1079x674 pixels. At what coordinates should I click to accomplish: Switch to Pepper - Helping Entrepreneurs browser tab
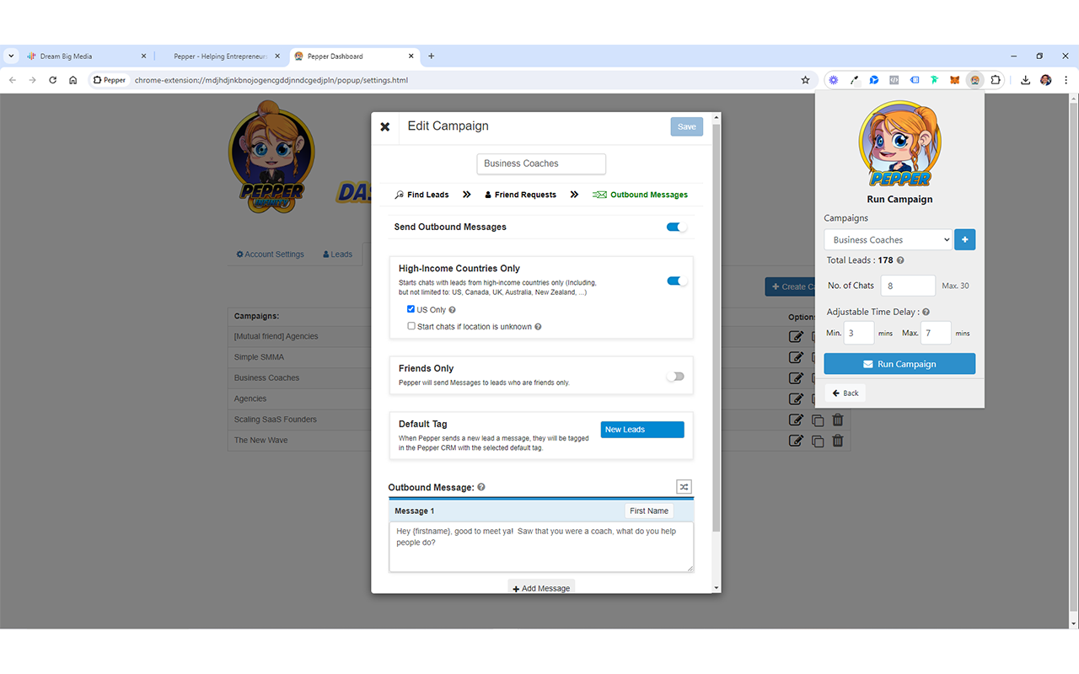[x=221, y=56]
